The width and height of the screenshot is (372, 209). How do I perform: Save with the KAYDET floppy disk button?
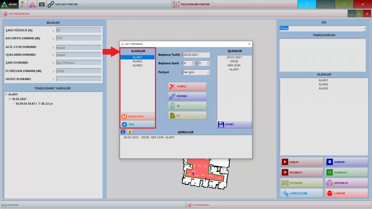pyautogui.click(x=234, y=124)
